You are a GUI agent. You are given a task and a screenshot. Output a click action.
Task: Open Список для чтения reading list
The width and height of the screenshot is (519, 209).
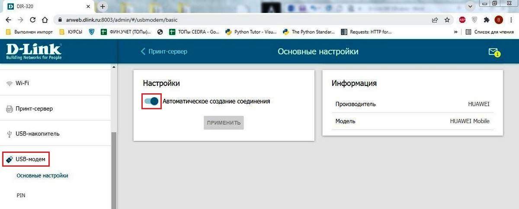point(490,32)
